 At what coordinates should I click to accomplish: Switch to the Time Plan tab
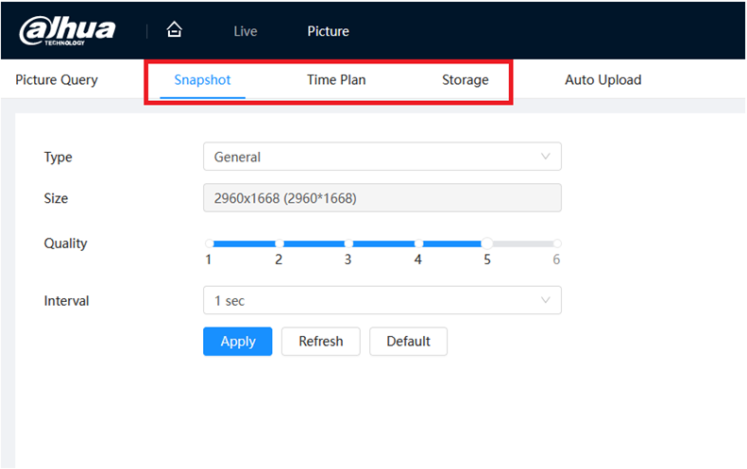pos(336,80)
